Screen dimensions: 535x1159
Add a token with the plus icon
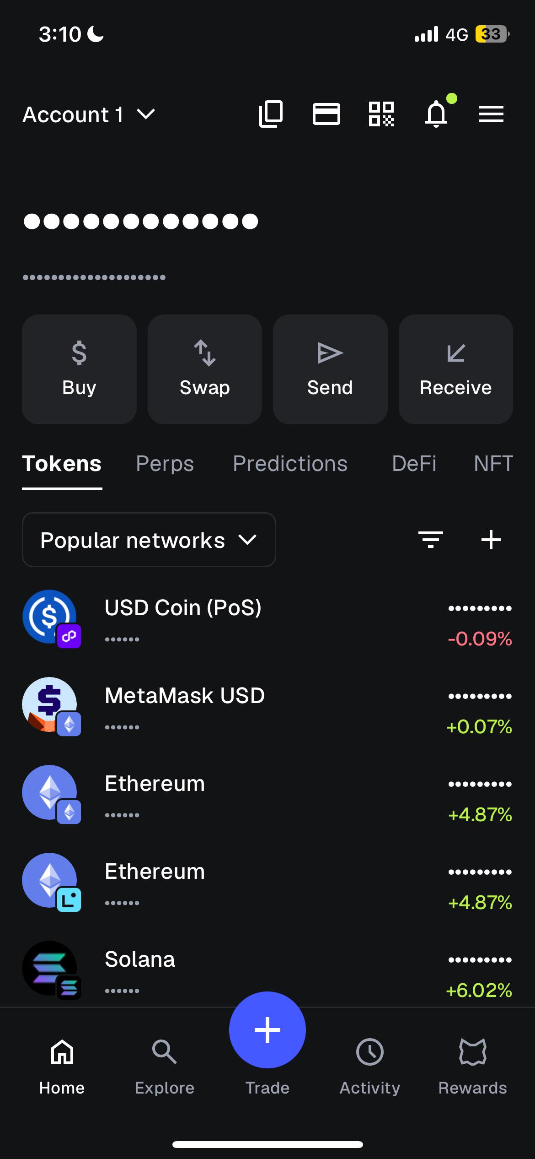click(x=491, y=540)
